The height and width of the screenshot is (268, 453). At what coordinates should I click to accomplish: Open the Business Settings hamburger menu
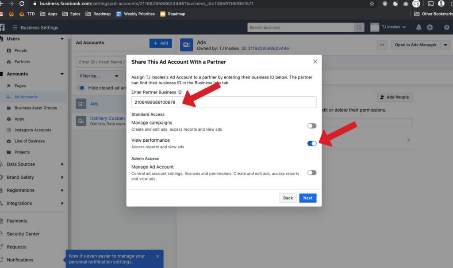point(15,27)
